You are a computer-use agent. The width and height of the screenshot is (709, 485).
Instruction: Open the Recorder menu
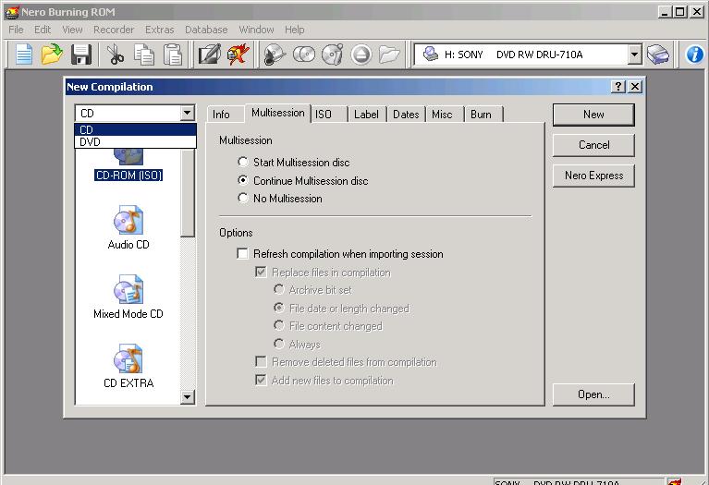114,30
